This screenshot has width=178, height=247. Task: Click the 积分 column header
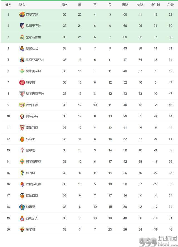[170, 5]
